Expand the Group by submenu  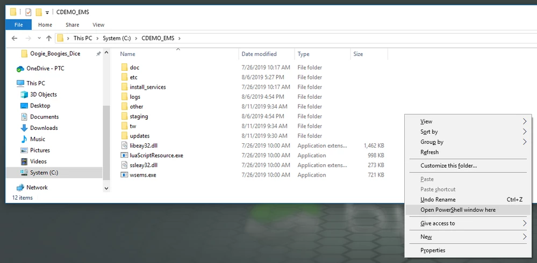(525, 142)
